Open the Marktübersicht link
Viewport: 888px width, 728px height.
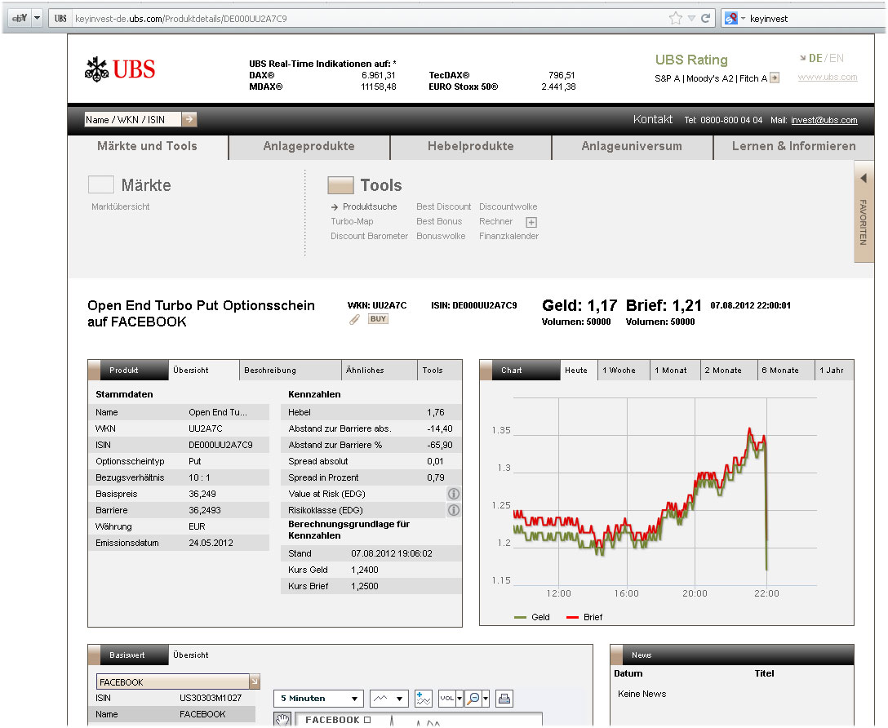click(x=121, y=206)
